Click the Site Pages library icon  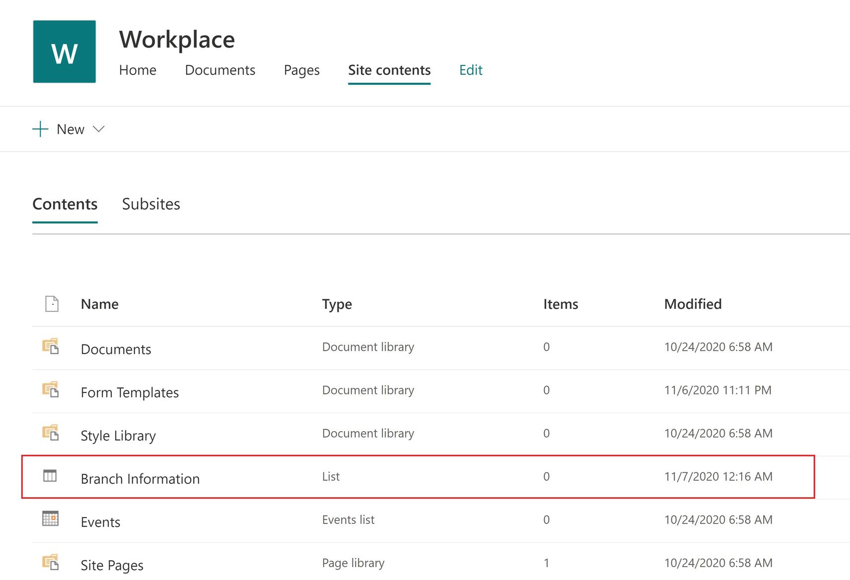click(x=50, y=562)
